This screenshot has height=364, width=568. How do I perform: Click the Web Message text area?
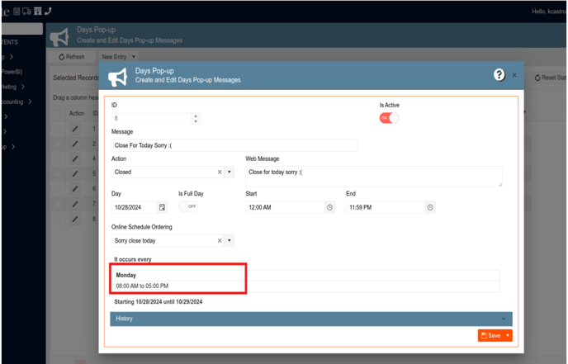tap(374, 177)
